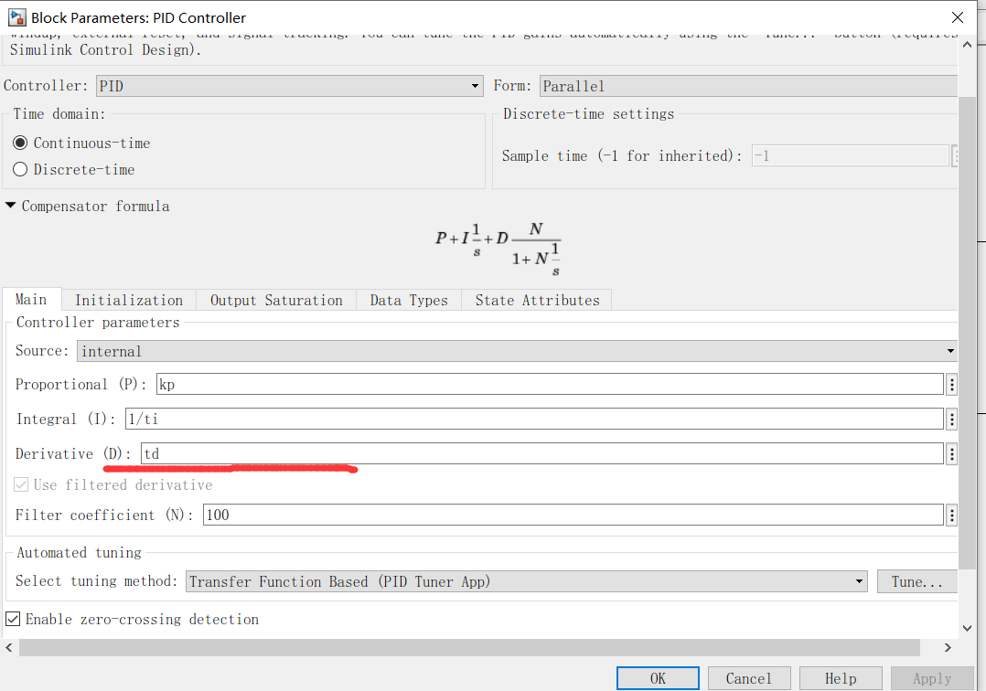Click the vertical scrollbar up arrow
986x691 pixels.
(967, 45)
